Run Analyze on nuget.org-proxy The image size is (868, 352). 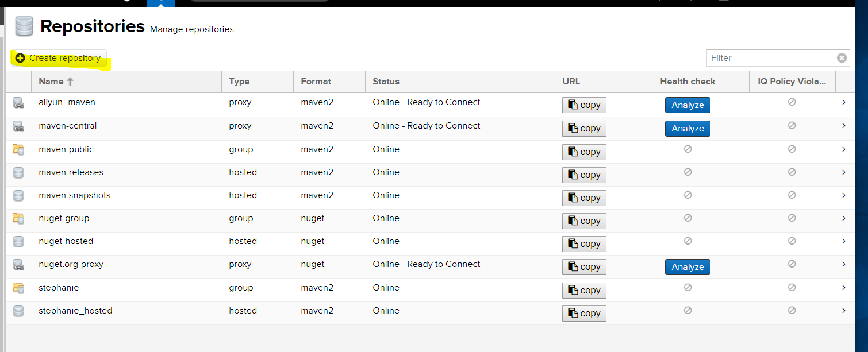pos(688,267)
